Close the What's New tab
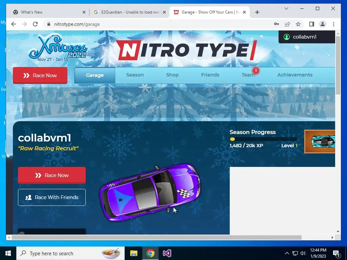 click(84, 12)
